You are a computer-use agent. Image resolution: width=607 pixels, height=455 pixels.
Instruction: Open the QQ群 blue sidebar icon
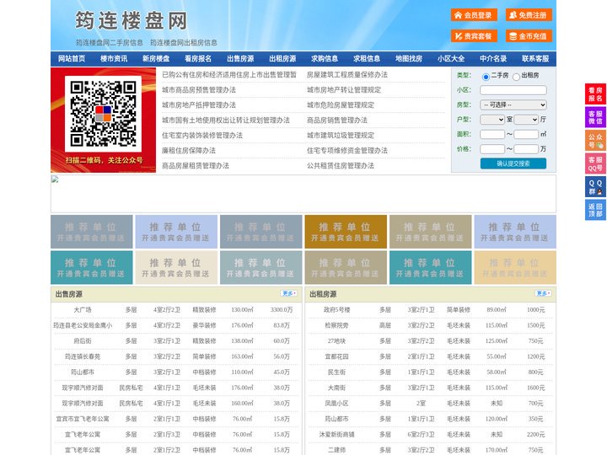[x=595, y=187]
